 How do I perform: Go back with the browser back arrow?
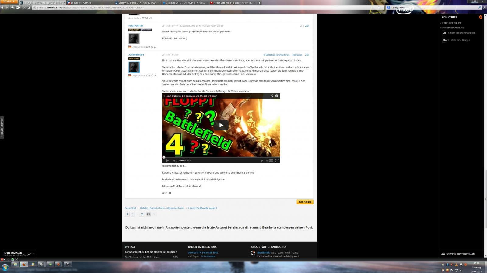coord(3,8)
